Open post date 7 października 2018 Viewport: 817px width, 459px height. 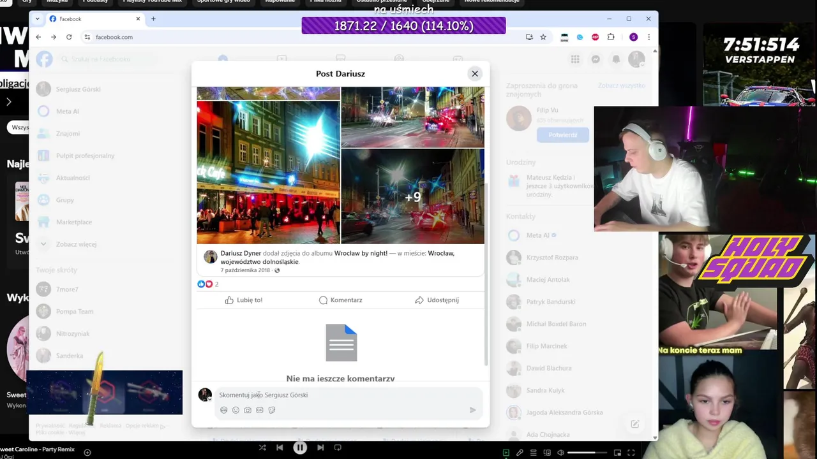[245, 270]
